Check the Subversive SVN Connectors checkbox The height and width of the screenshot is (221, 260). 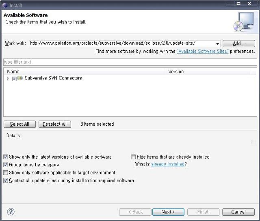pos(14,79)
